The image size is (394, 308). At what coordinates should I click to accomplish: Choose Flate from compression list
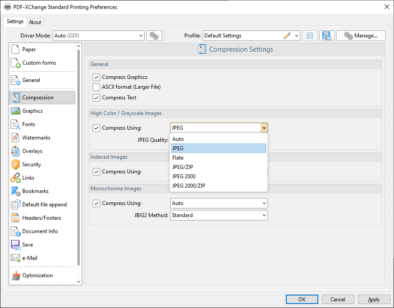point(218,158)
